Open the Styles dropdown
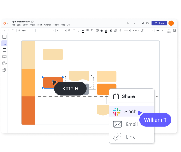 (x=25, y=30)
